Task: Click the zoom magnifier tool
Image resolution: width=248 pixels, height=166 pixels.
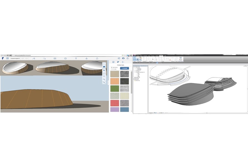Action: [104, 79]
